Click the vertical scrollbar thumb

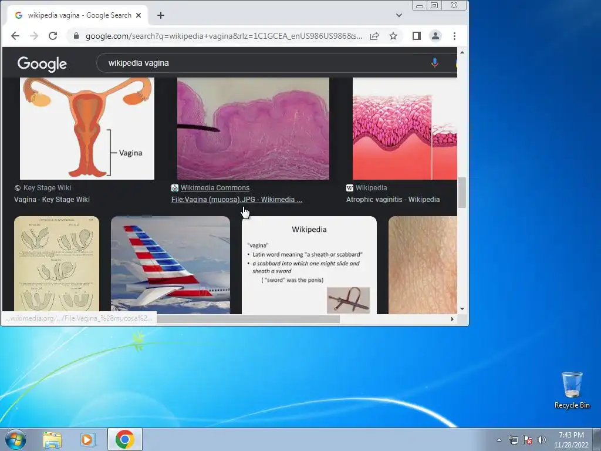point(462,193)
